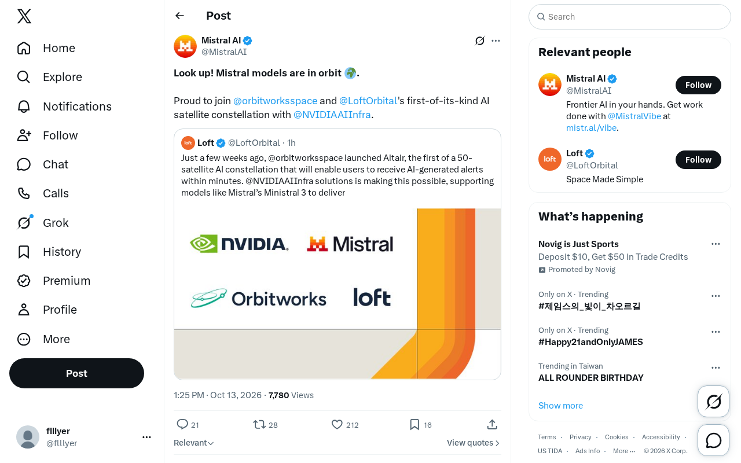The width and height of the screenshot is (741, 463).
Task: Click the Grok explain icon on post
Action: tap(480, 41)
